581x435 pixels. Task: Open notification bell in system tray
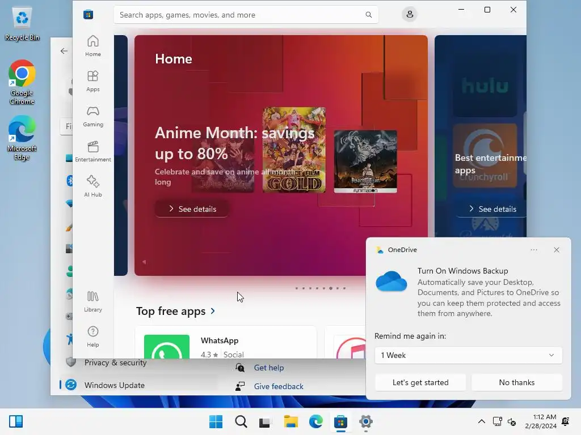[x=566, y=421]
